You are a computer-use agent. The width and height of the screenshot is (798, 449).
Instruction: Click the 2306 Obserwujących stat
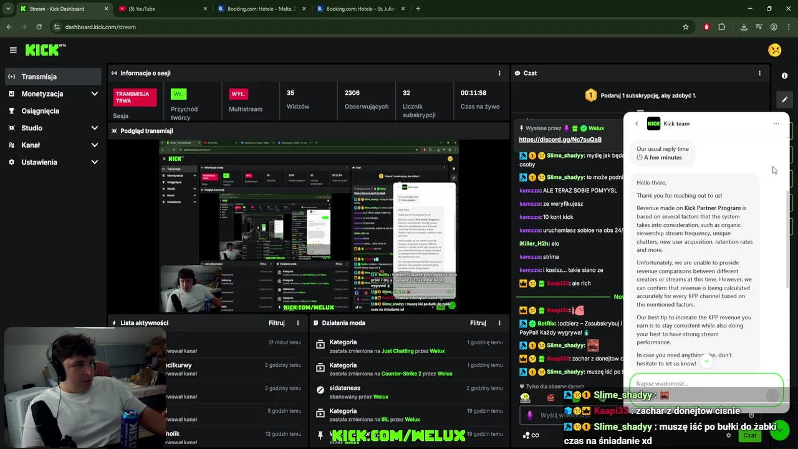click(x=366, y=99)
